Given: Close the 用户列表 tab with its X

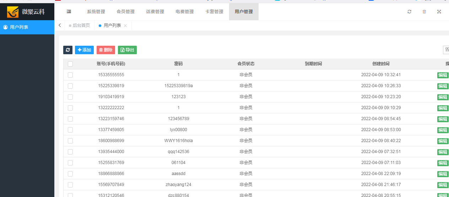Looking at the screenshot, I should pos(125,26).
